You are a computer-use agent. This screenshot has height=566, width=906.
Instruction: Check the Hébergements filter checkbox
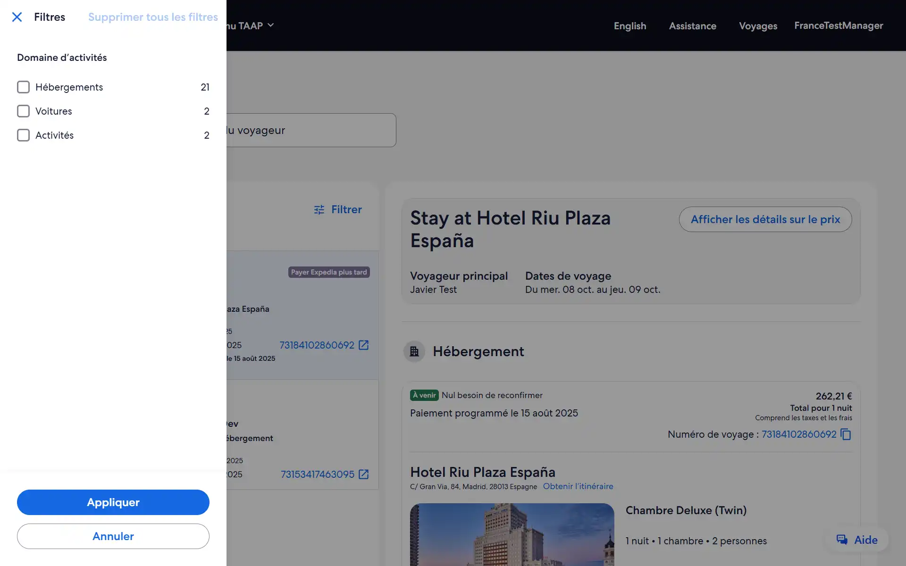coord(23,87)
